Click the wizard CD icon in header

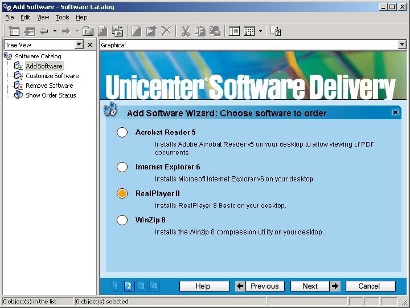pyautogui.click(x=110, y=109)
